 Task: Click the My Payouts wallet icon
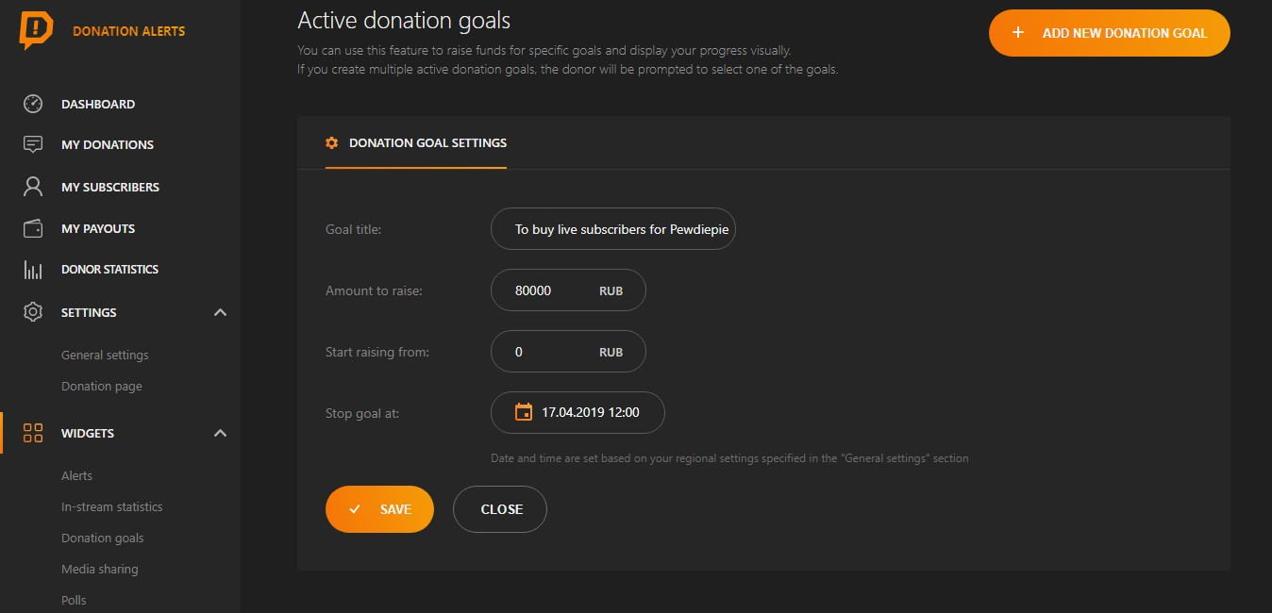click(x=33, y=228)
